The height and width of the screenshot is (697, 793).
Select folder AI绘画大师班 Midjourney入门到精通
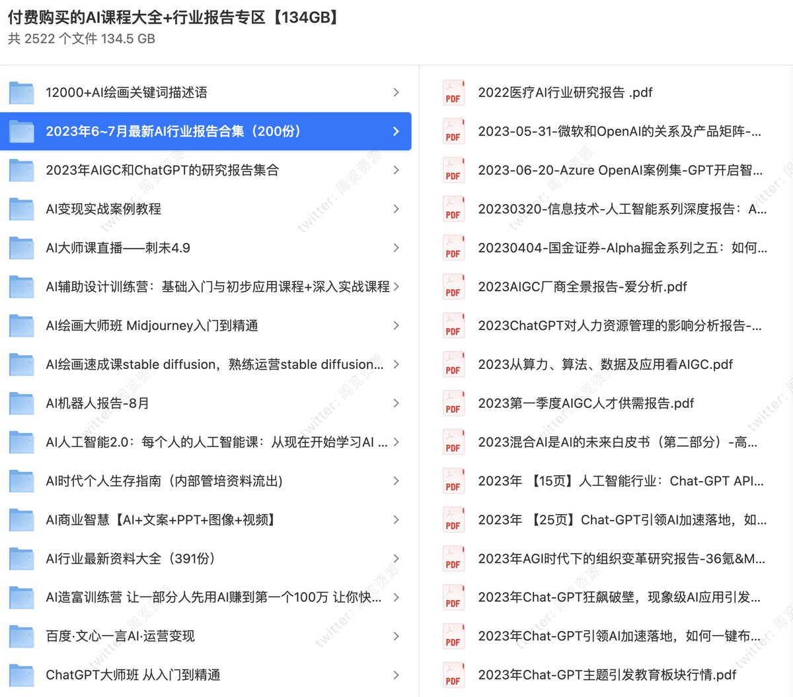[x=206, y=325]
